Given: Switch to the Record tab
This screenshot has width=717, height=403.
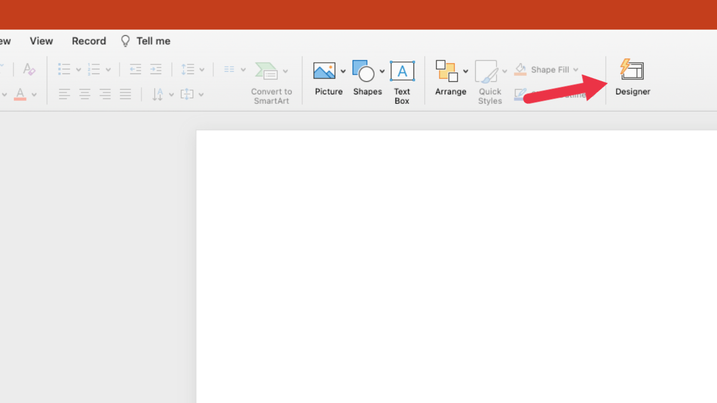Looking at the screenshot, I should click(x=89, y=41).
